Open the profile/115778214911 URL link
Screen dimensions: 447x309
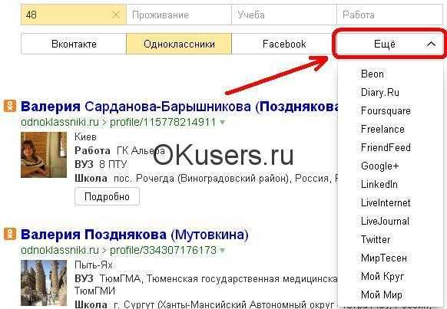tap(163, 122)
